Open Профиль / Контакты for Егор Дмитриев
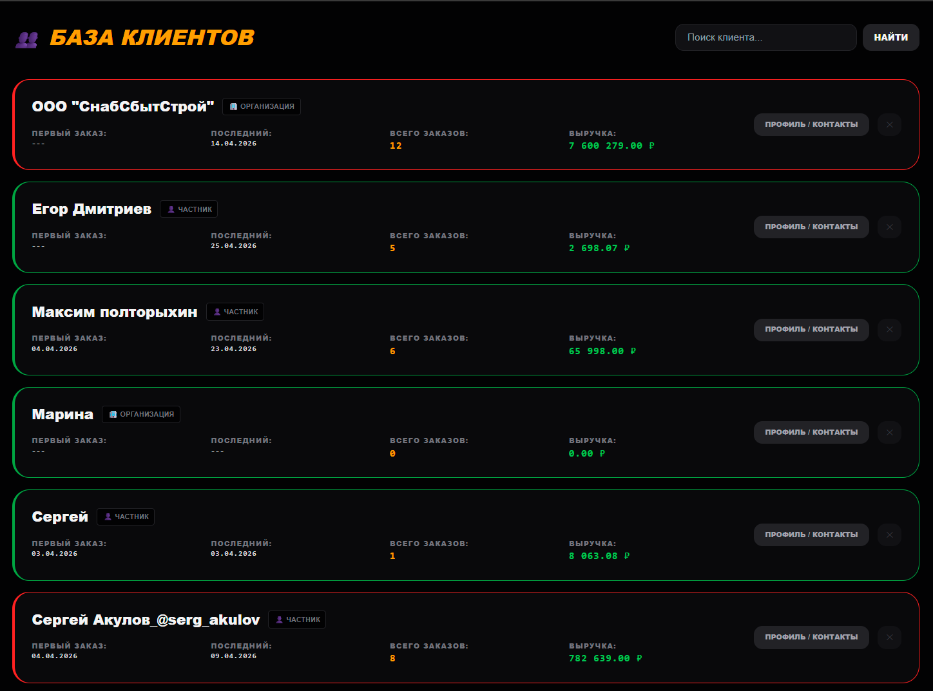This screenshot has width=933, height=691. [811, 227]
